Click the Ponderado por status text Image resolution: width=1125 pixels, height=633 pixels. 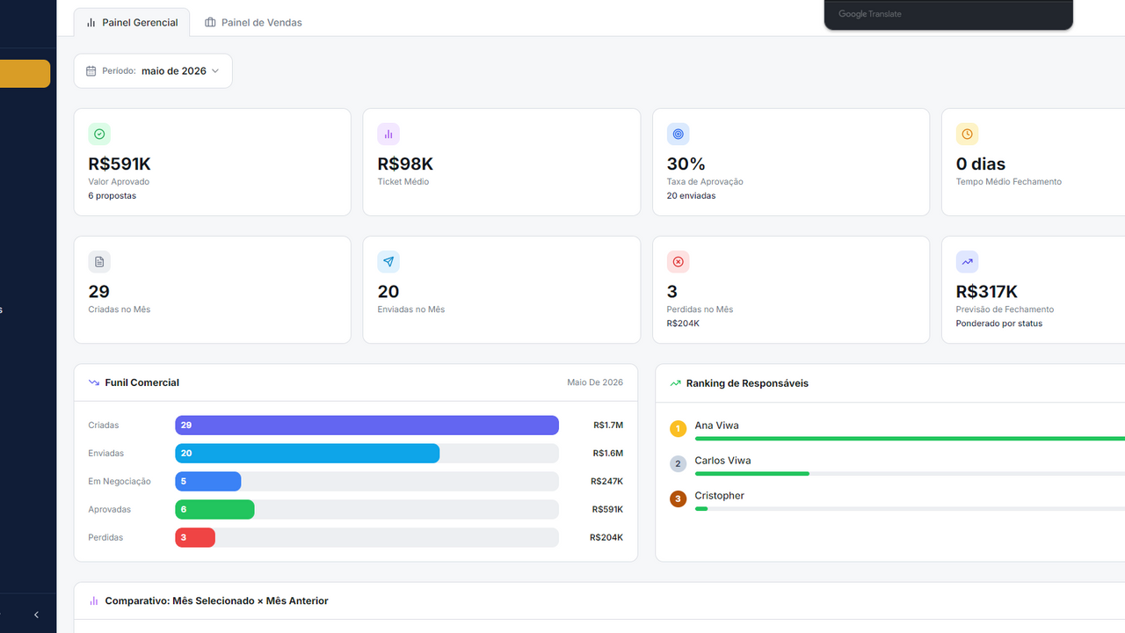[x=999, y=324]
